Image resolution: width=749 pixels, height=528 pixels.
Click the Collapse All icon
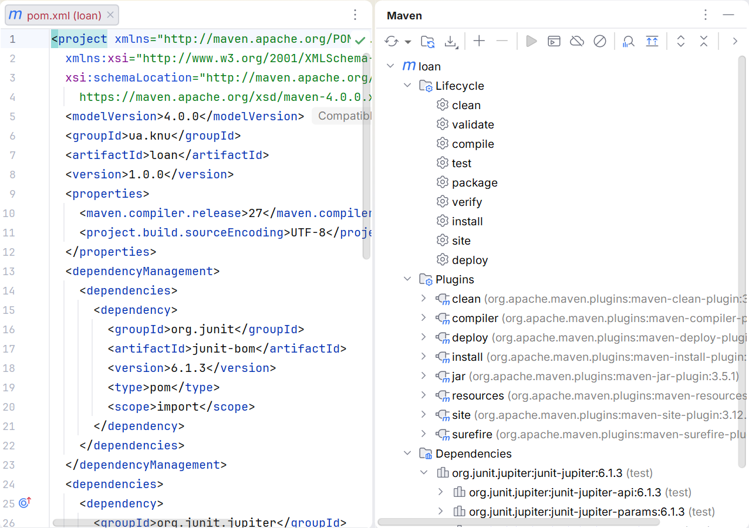[x=704, y=41]
